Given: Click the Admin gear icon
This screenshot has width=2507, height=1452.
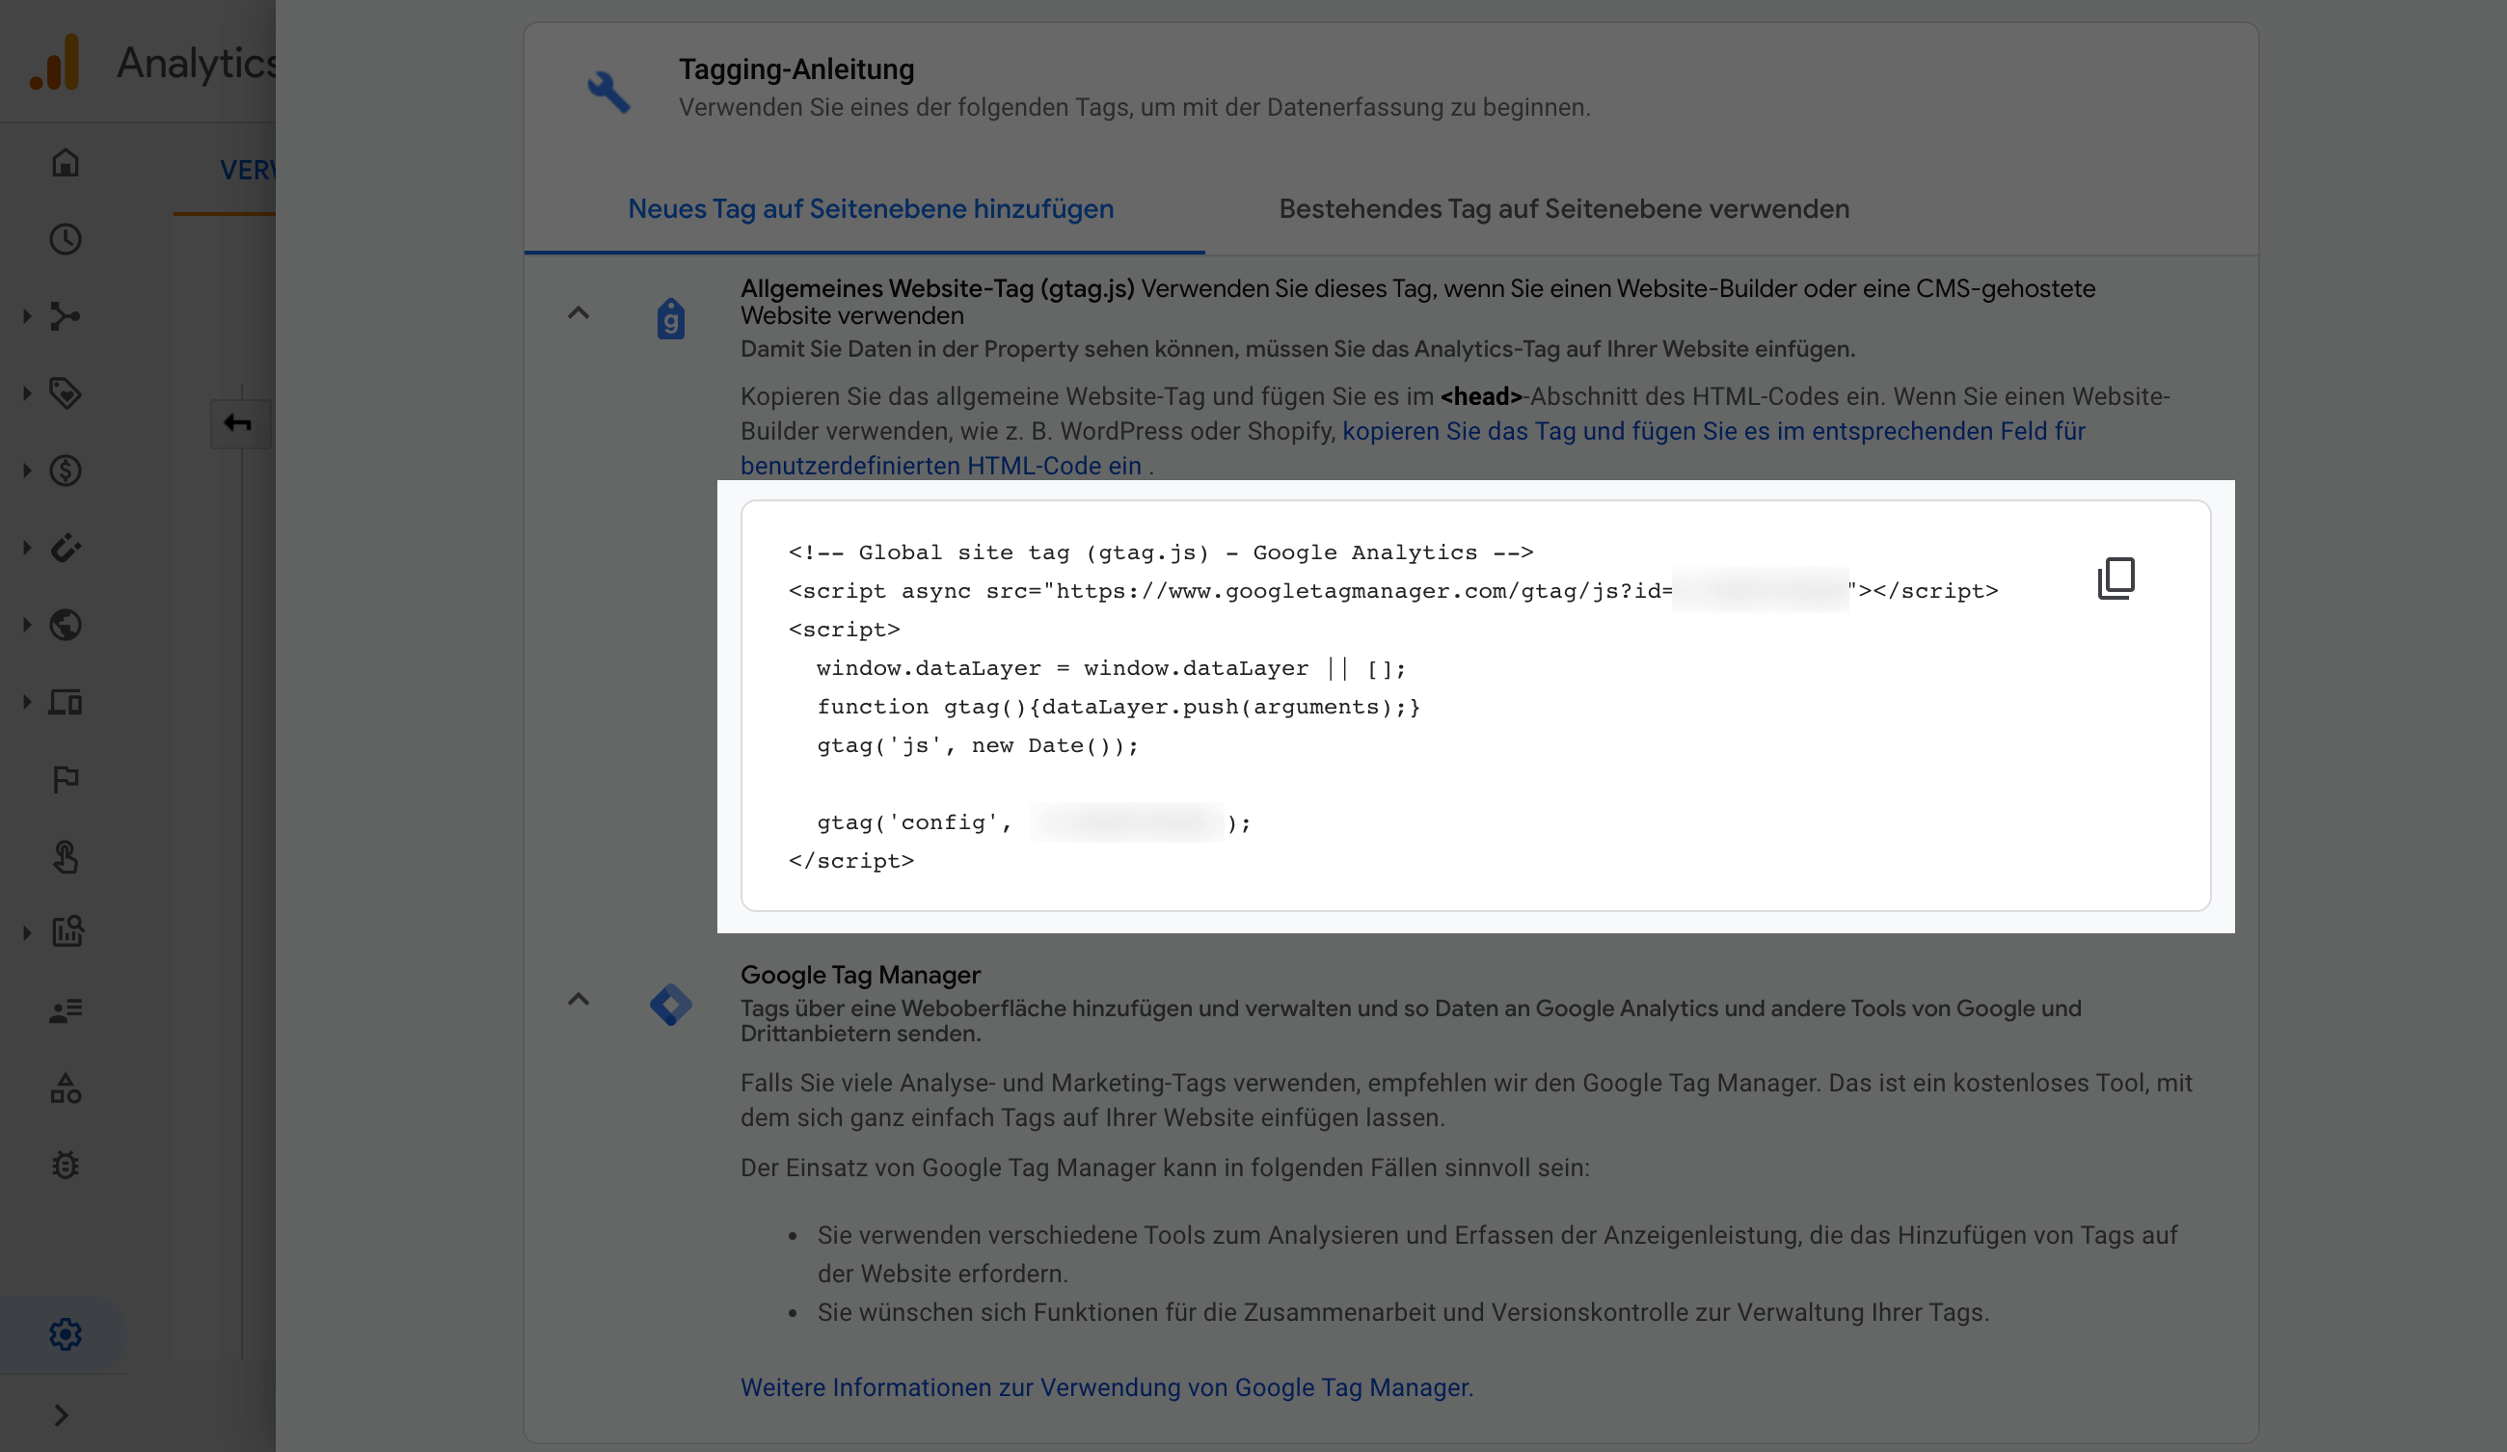Looking at the screenshot, I should (66, 1333).
